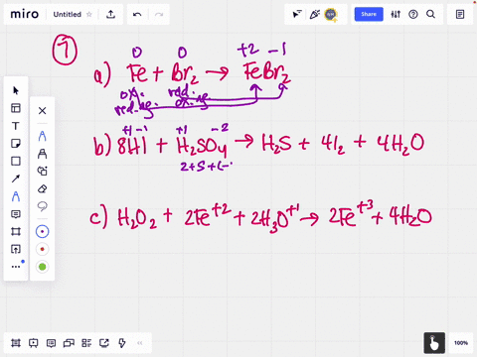Open comments list in bottom bar
Image resolution: width=477 pixels, height=357 pixels.
pyautogui.click(x=51, y=343)
